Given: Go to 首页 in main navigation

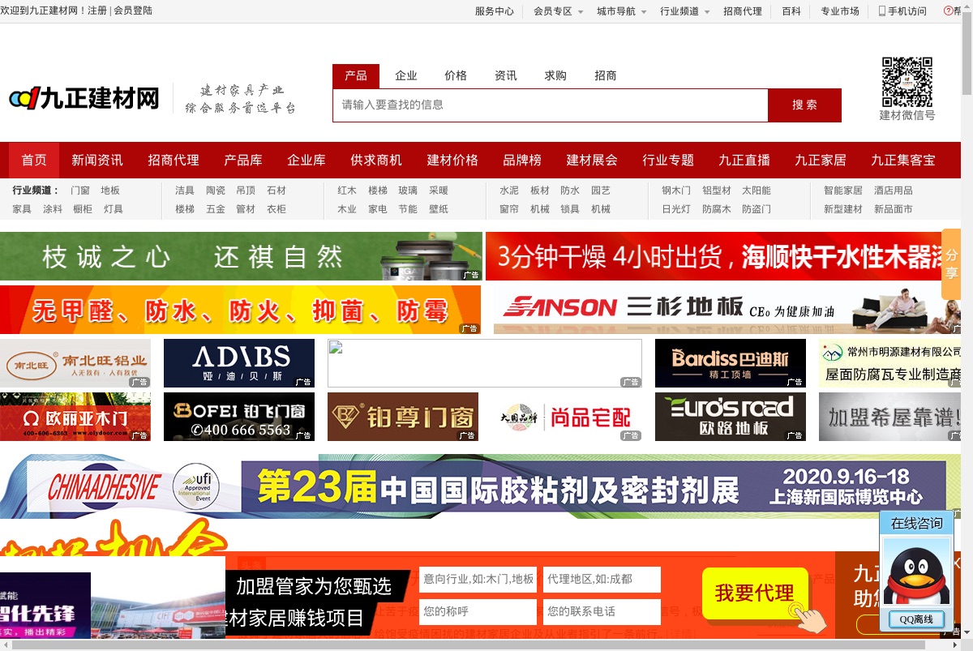Looking at the screenshot, I should [x=34, y=161].
